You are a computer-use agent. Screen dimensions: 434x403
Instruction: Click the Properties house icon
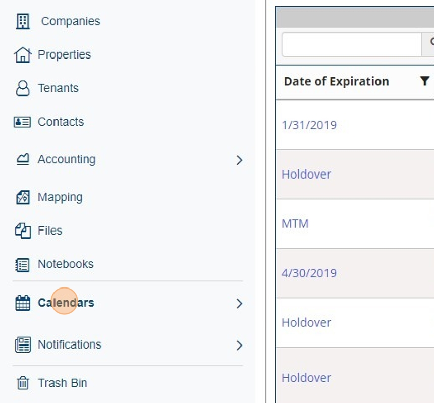[22, 55]
